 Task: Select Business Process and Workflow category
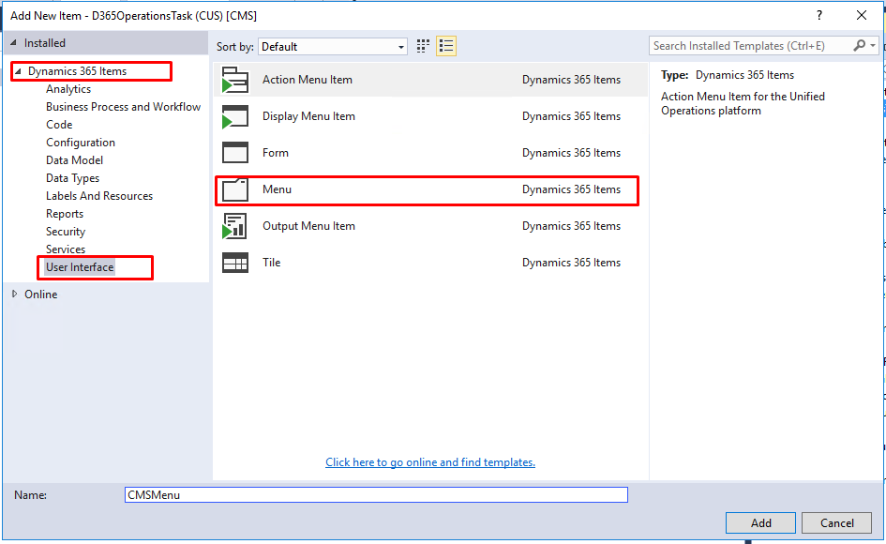click(x=123, y=107)
